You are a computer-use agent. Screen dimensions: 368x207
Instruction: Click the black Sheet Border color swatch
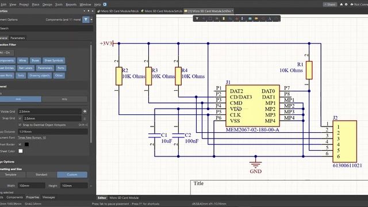pyautogui.click(x=27, y=144)
